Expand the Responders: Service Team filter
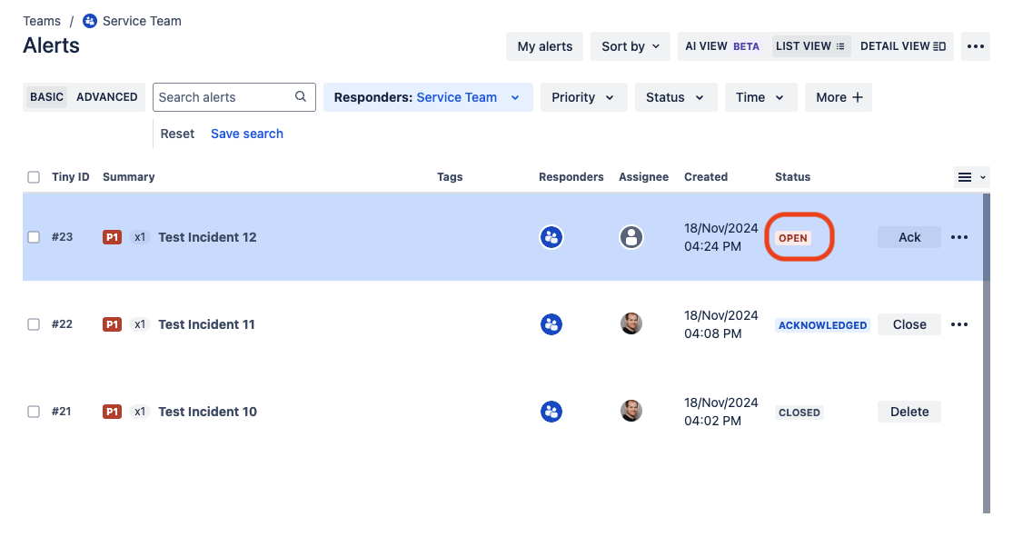The height and width of the screenshot is (547, 1013). point(428,97)
